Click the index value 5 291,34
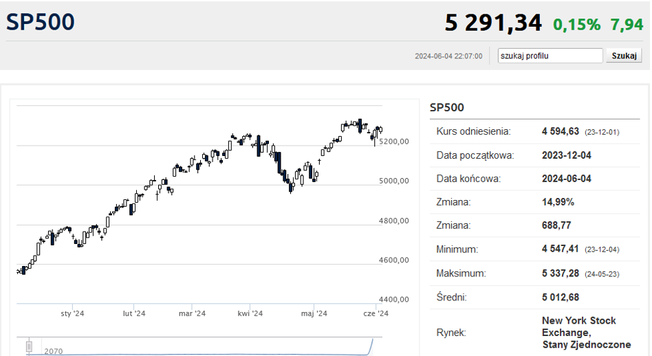652x356 pixels. click(x=493, y=23)
